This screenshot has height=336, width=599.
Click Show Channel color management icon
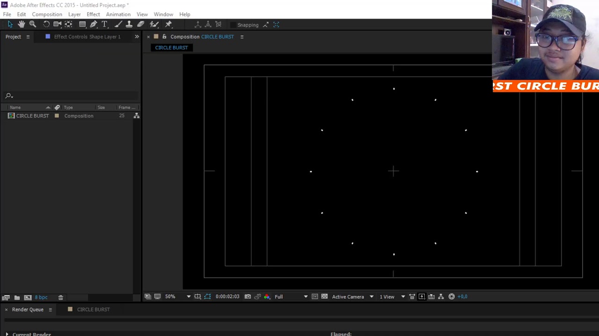[267, 296]
